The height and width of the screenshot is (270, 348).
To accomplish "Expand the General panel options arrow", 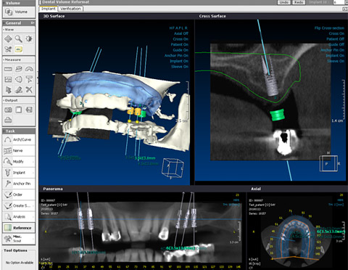I will pyautogui.click(x=33, y=23).
